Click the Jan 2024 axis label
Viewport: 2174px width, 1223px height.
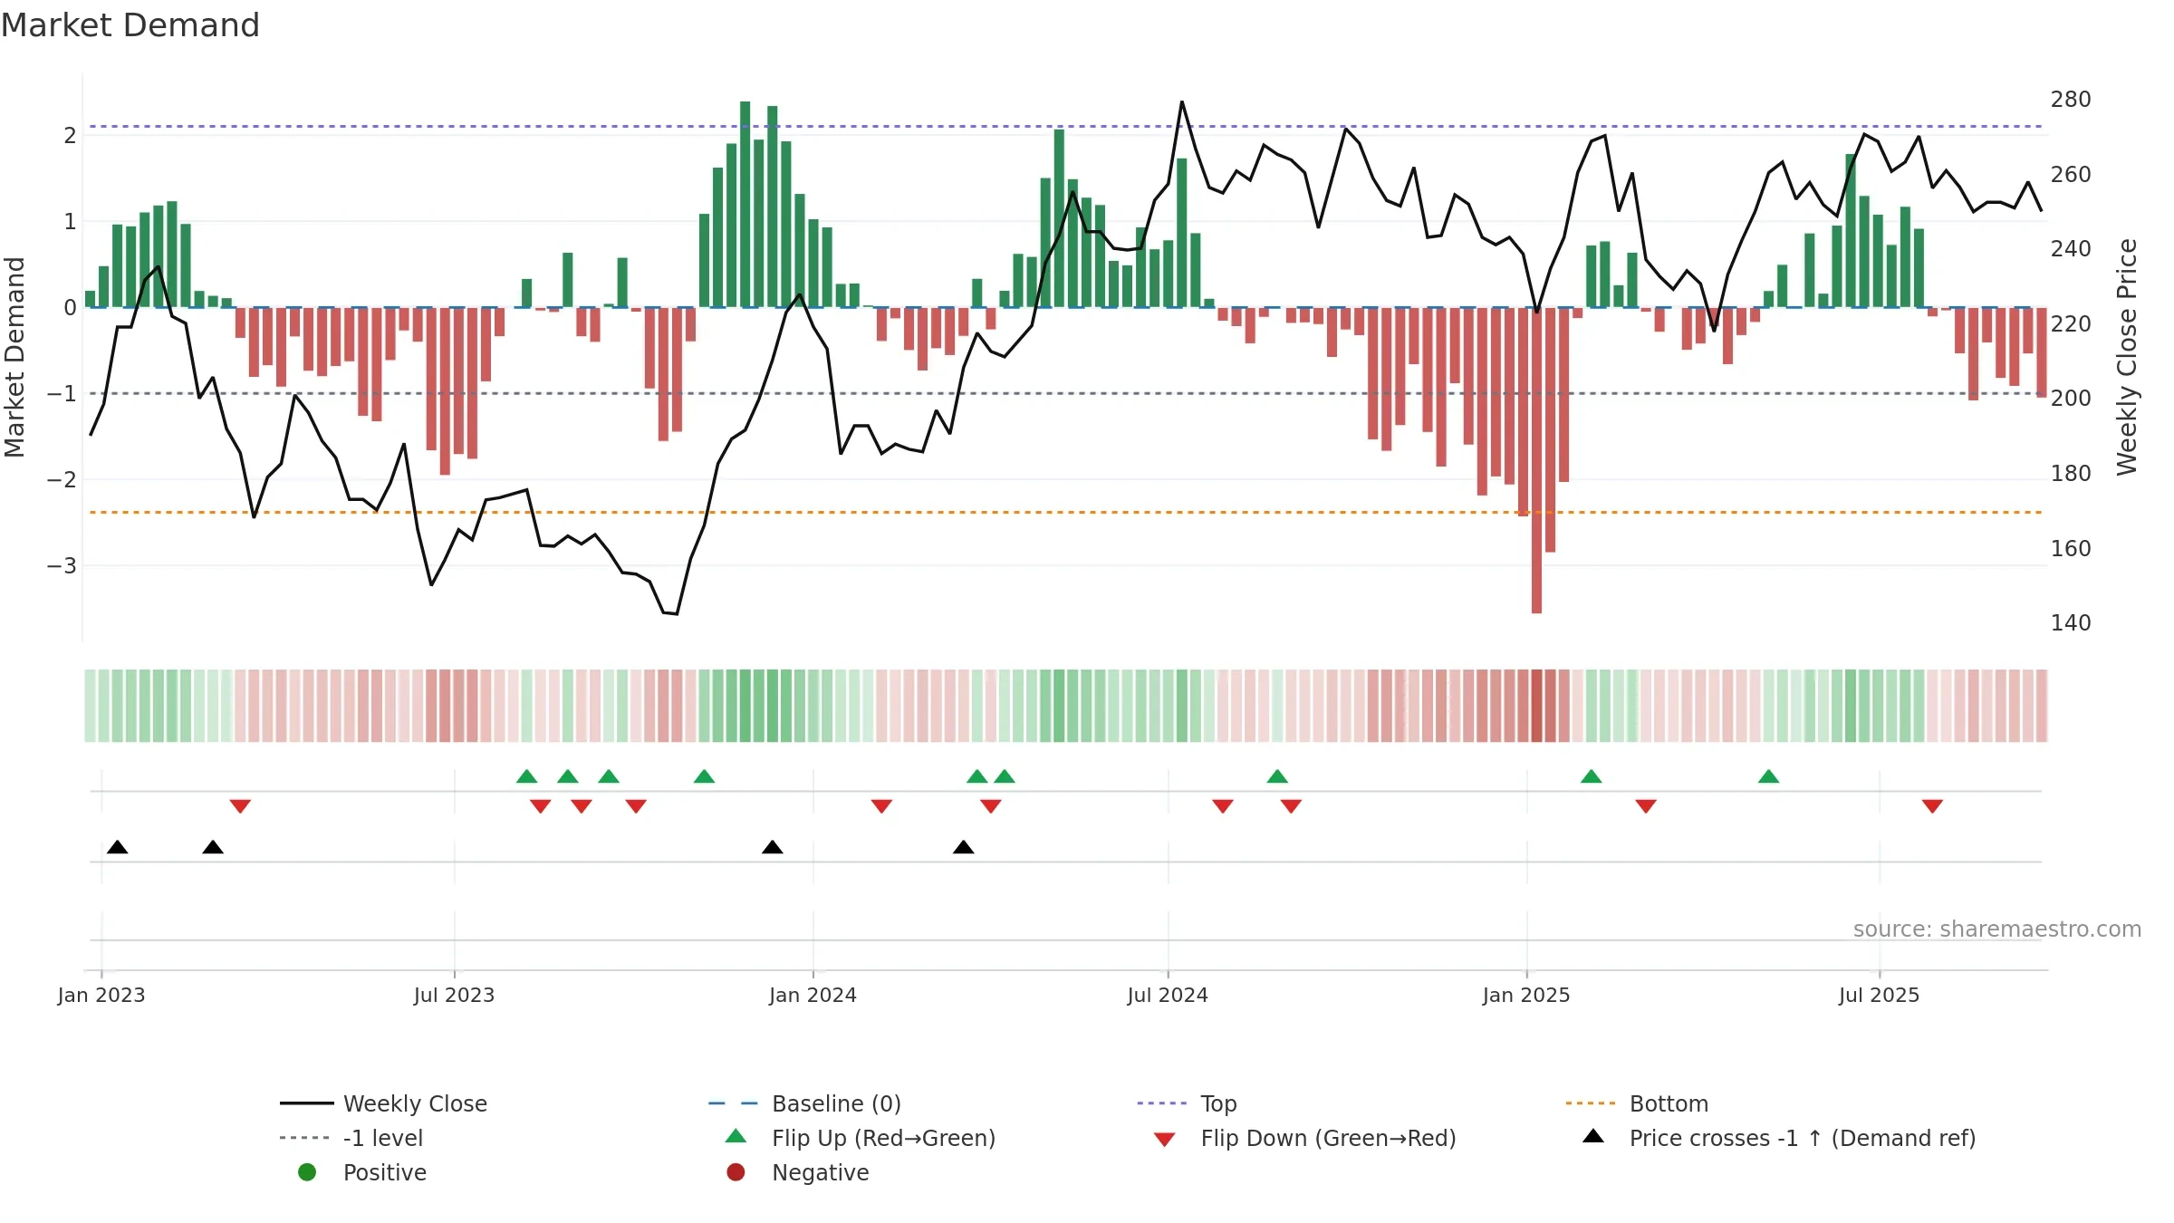pos(813,995)
